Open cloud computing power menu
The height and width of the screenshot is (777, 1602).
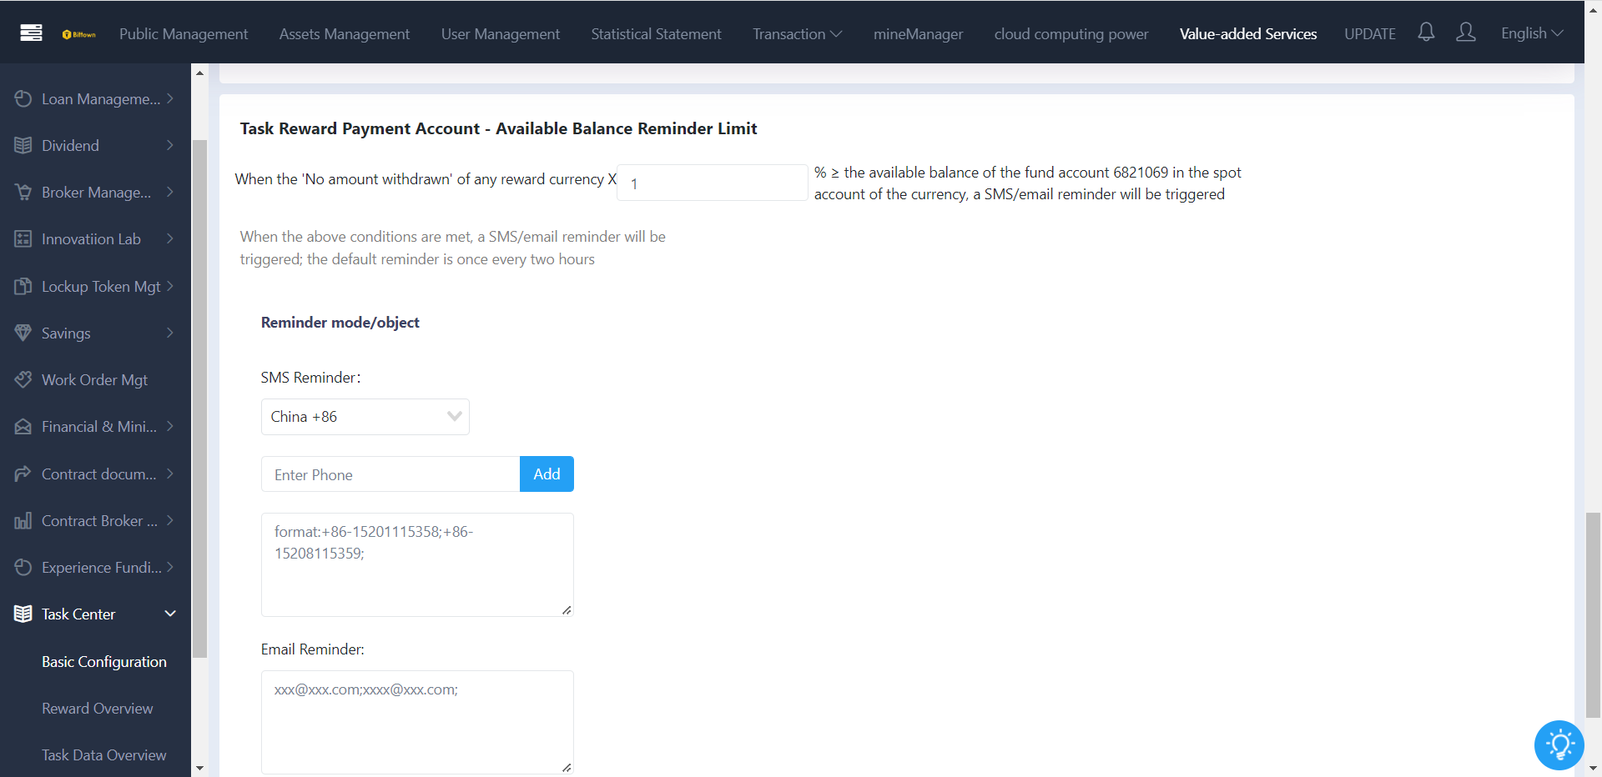pyautogui.click(x=1071, y=33)
